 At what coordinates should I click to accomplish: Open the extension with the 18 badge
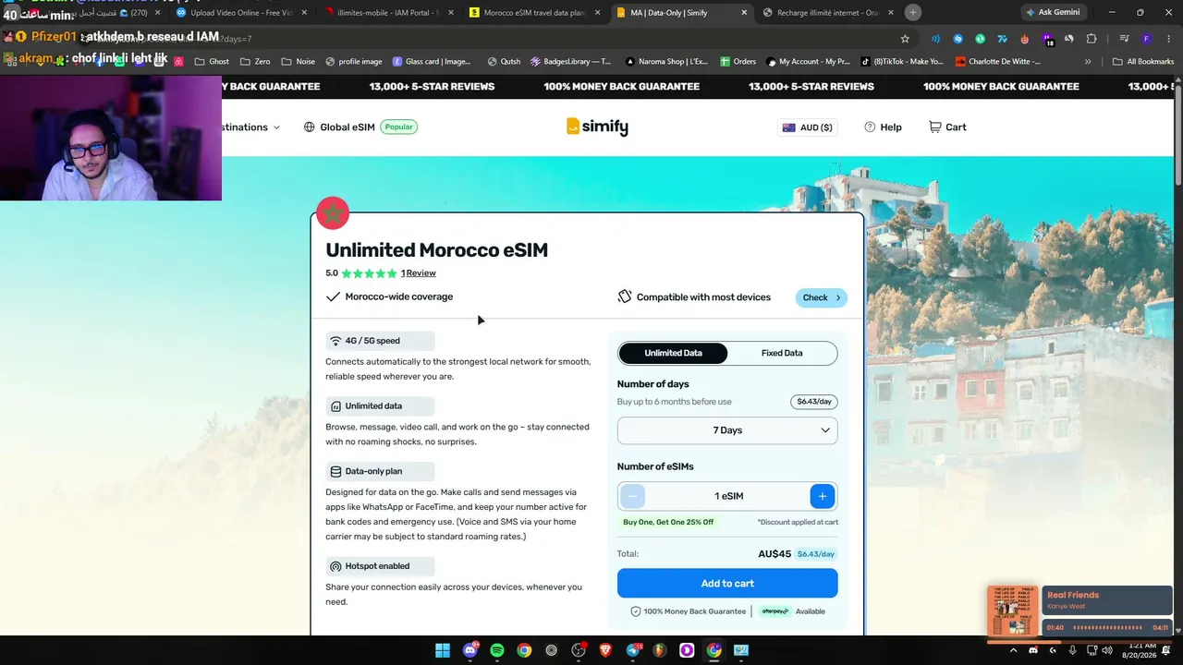[1047, 40]
